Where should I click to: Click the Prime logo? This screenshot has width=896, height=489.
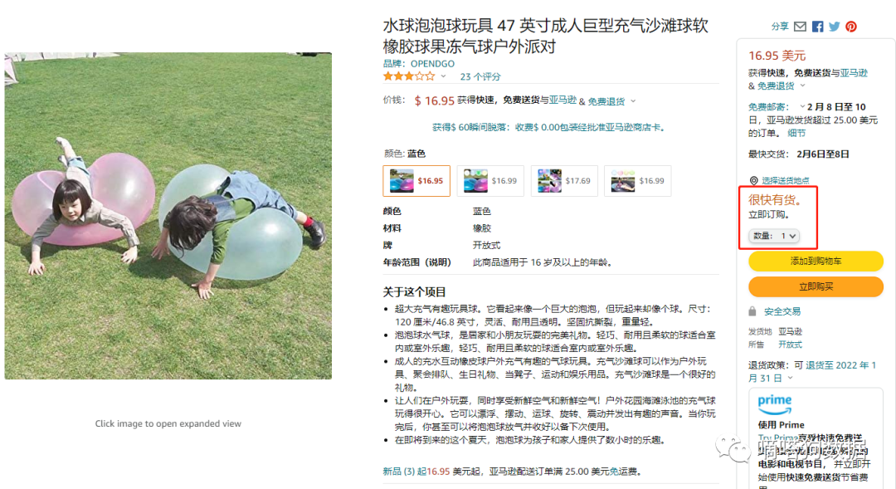click(x=775, y=404)
